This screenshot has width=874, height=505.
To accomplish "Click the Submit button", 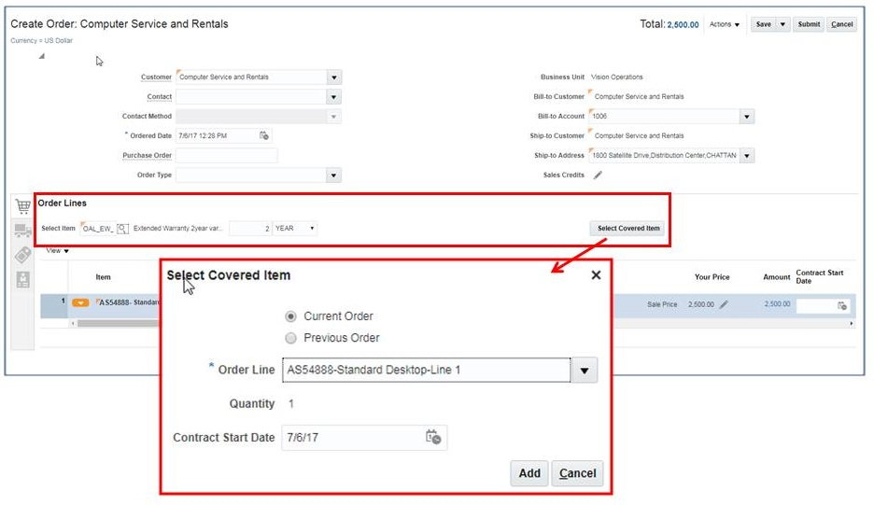I will 809,24.
